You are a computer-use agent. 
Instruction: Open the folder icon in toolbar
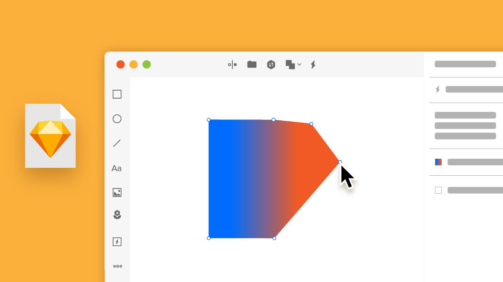tap(252, 64)
